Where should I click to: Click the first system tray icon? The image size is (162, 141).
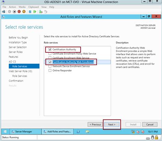[x=133, y=132]
